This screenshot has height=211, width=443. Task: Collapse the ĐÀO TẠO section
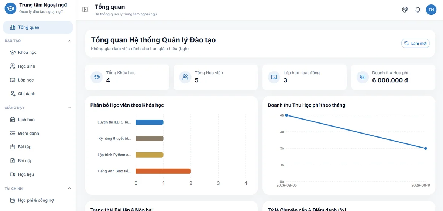pyautogui.click(x=69, y=41)
